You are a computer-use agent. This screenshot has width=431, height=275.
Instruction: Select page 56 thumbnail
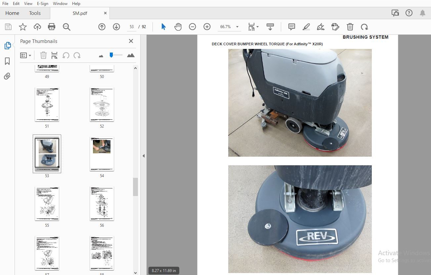102,204
